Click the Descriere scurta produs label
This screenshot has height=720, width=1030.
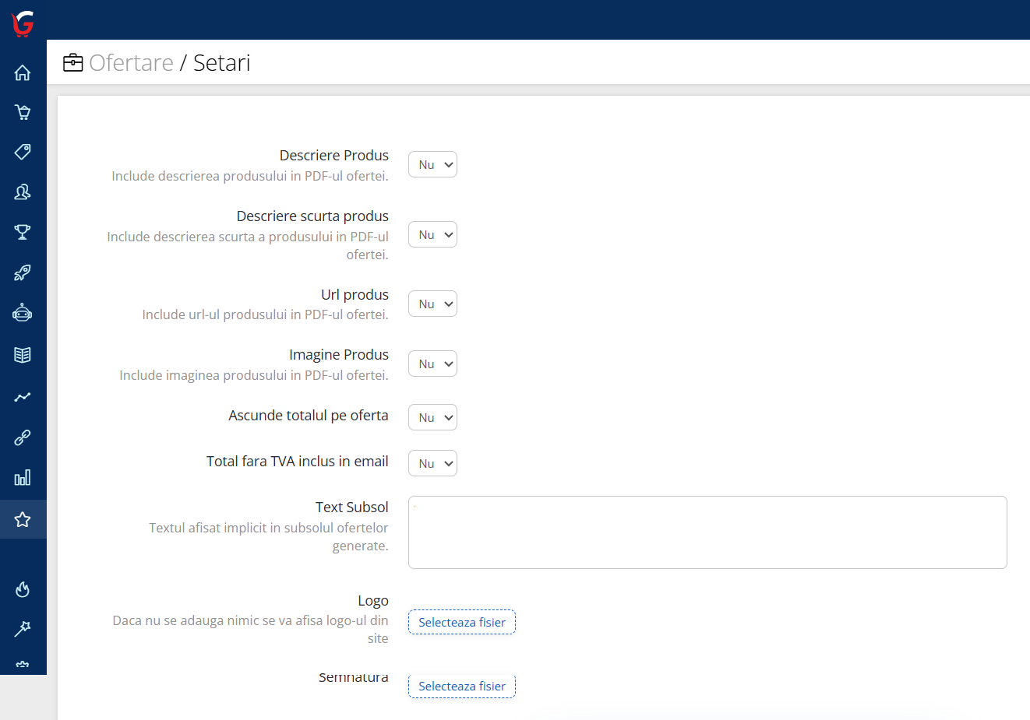[312, 216]
